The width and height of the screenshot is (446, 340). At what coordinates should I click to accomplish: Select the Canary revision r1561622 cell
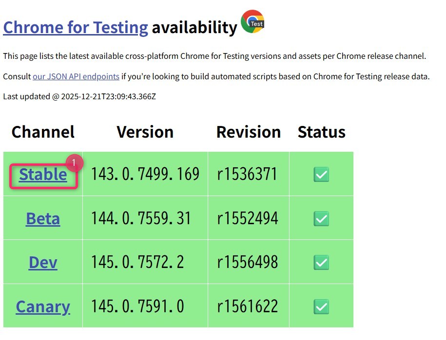(x=248, y=307)
